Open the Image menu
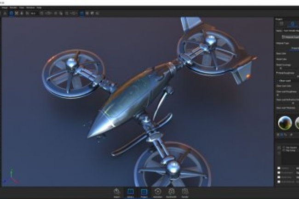299x199 pixels. pos(5,8)
